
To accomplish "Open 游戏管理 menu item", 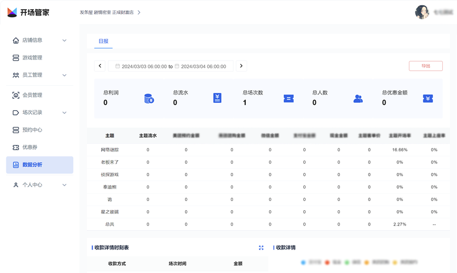I will [x=39, y=58].
